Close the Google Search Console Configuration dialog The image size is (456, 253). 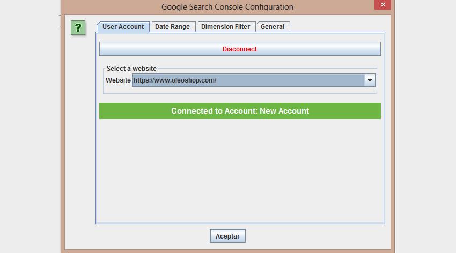(383, 5)
